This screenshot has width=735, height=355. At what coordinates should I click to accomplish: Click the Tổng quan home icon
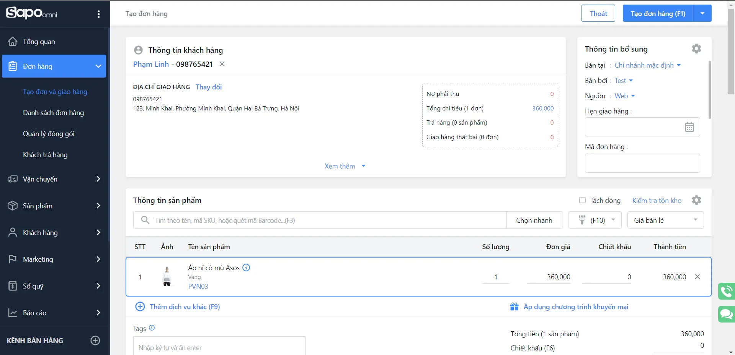coord(13,41)
